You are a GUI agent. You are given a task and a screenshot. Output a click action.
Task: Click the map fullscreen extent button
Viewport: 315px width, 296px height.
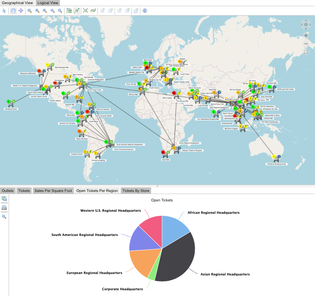(306, 52)
